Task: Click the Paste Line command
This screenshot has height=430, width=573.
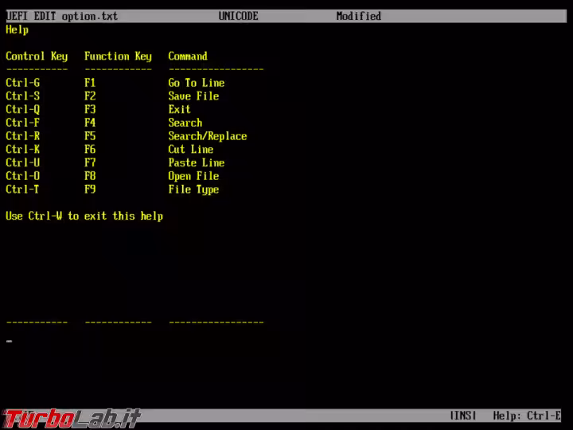Action: (196, 162)
